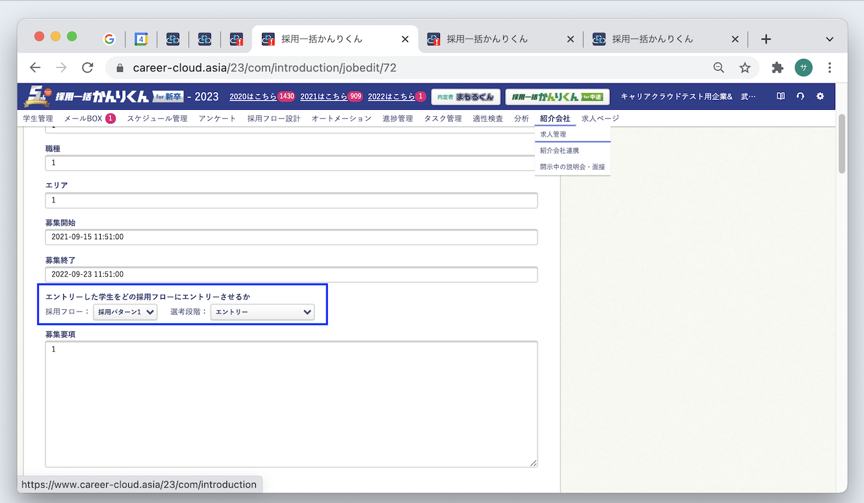Open the 学生管理 menu

point(38,118)
